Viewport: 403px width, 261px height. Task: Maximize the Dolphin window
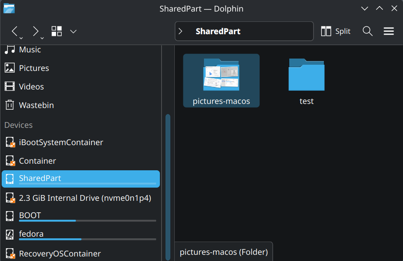[x=380, y=9]
